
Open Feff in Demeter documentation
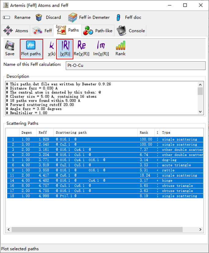click(89, 17)
